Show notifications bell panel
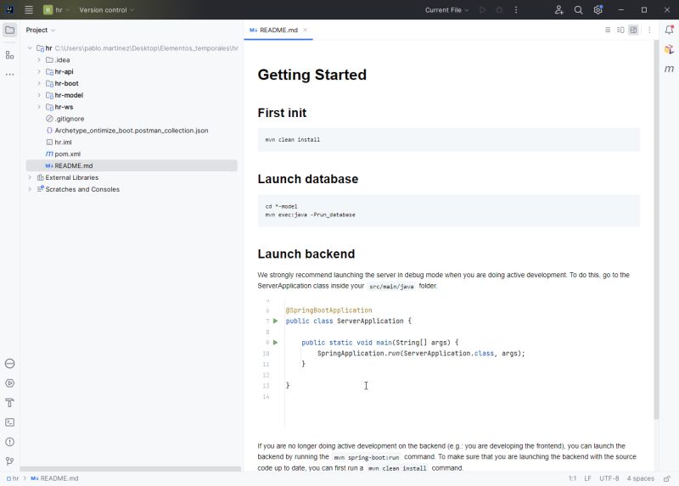Screen dimensions: 679x486 coord(669,30)
